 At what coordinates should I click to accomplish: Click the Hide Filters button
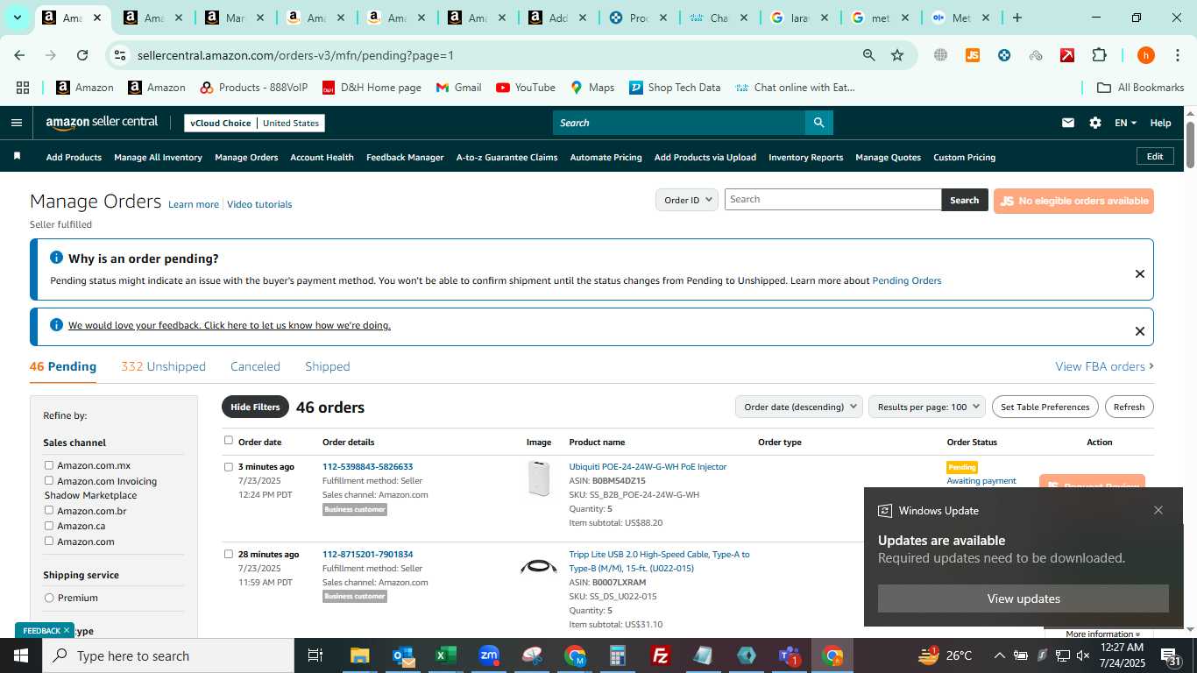click(x=255, y=407)
